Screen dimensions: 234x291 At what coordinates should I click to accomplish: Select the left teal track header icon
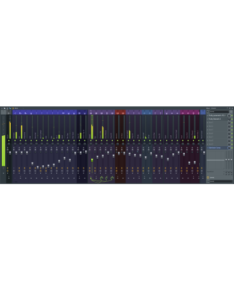coord(145,113)
